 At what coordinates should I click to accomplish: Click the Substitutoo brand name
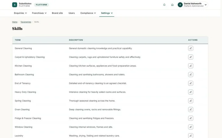25,3
